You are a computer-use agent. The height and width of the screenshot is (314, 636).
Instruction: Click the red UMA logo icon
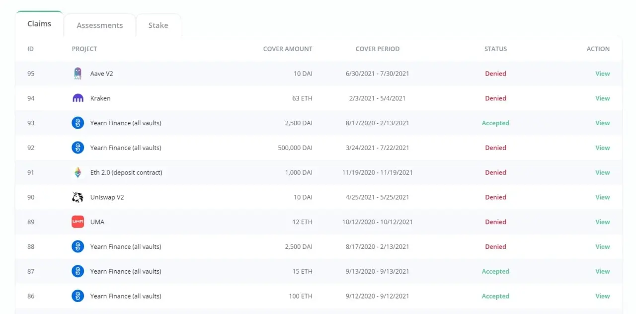(78, 222)
